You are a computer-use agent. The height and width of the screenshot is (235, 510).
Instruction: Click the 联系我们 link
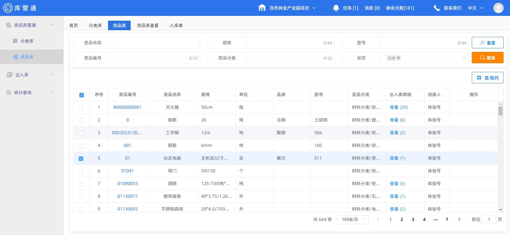[453, 8]
